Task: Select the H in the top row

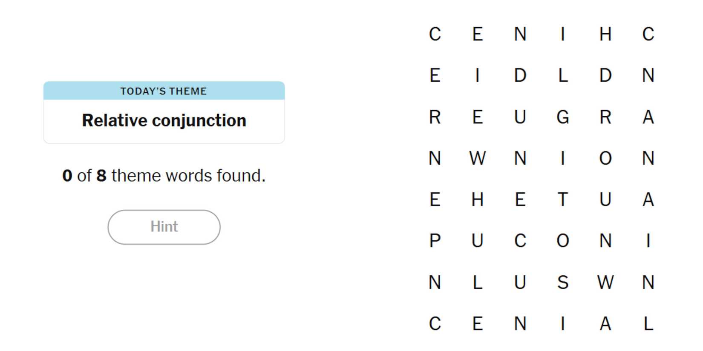Action: pyautogui.click(x=605, y=34)
